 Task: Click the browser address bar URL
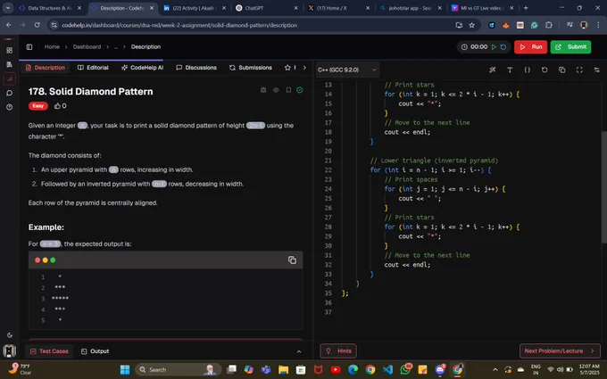(179, 25)
